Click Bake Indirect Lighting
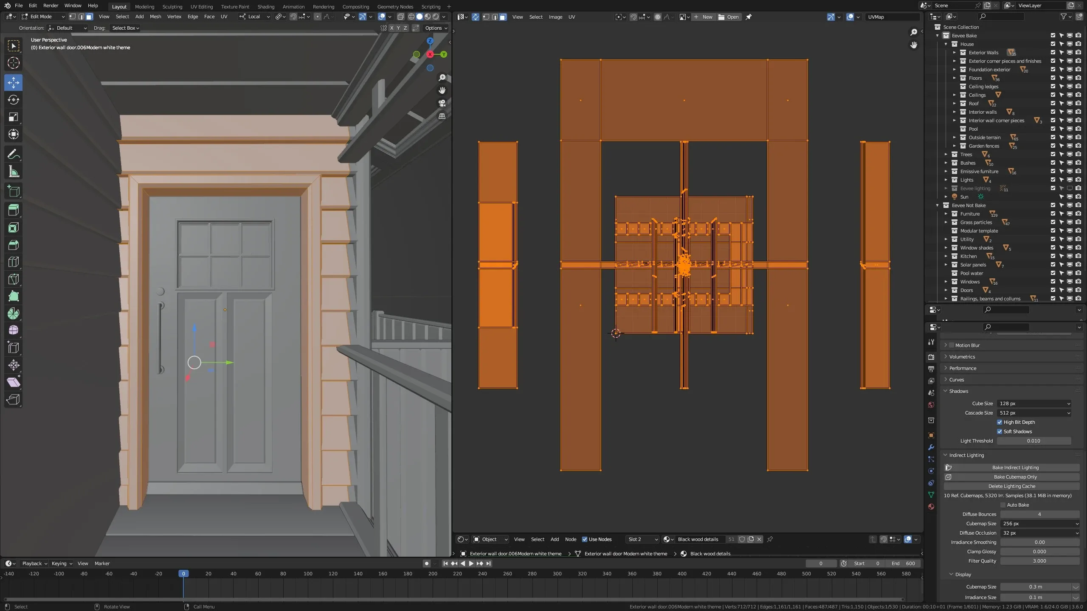The image size is (1087, 611). (x=1012, y=468)
